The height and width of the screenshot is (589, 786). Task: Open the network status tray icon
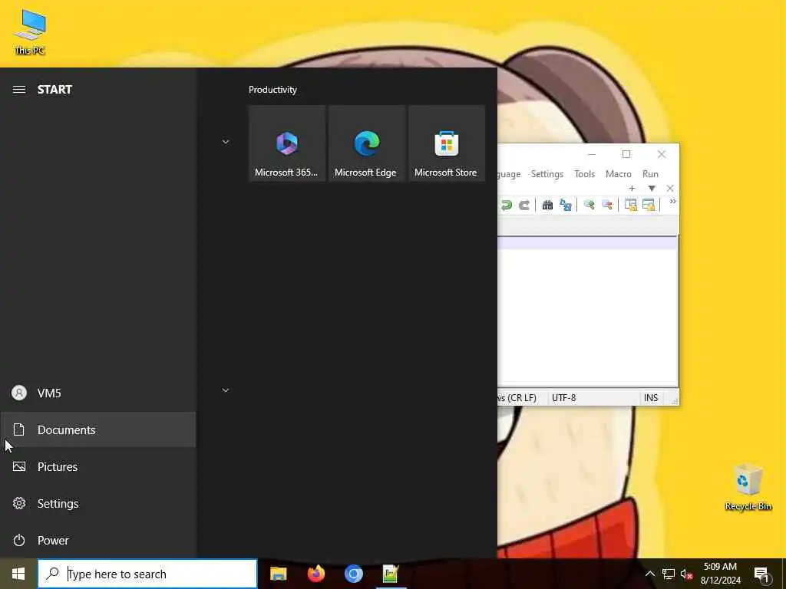tap(669, 574)
